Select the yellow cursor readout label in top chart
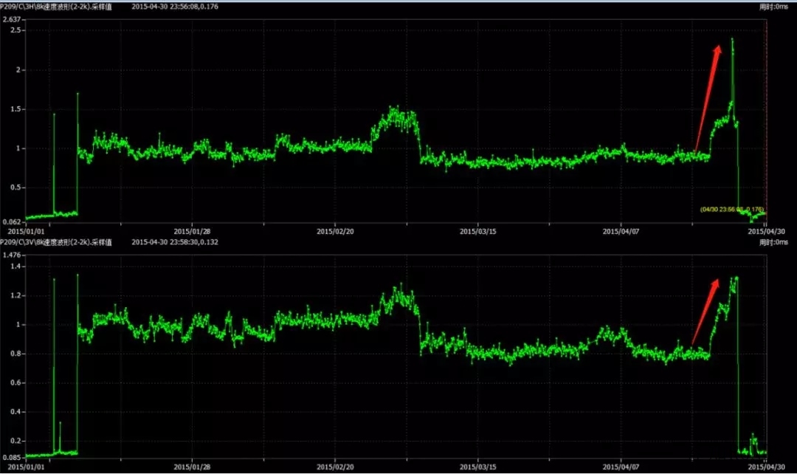 tap(732, 210)
